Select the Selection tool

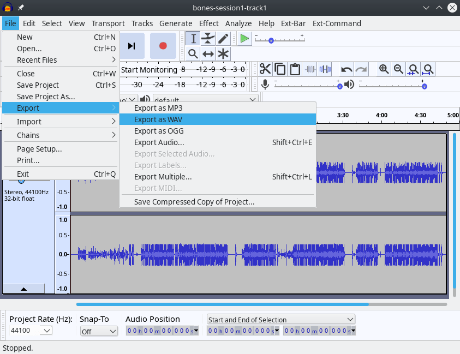coord(193,38)
